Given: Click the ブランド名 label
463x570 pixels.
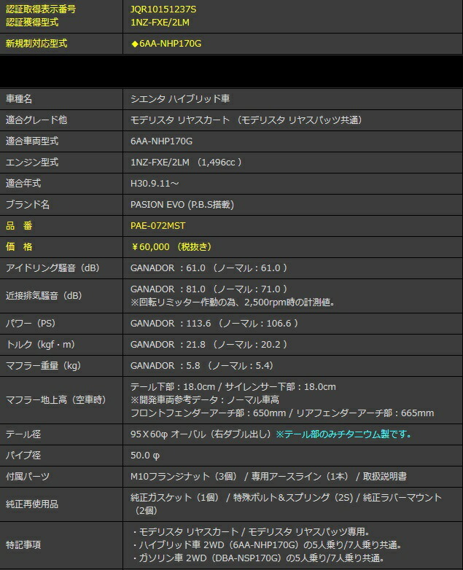Looking at the screenshot, I should coord(28,205).
